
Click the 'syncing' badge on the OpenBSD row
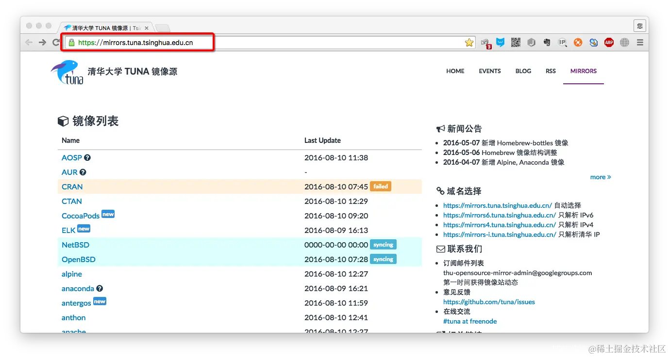click(x=383, y=259)
